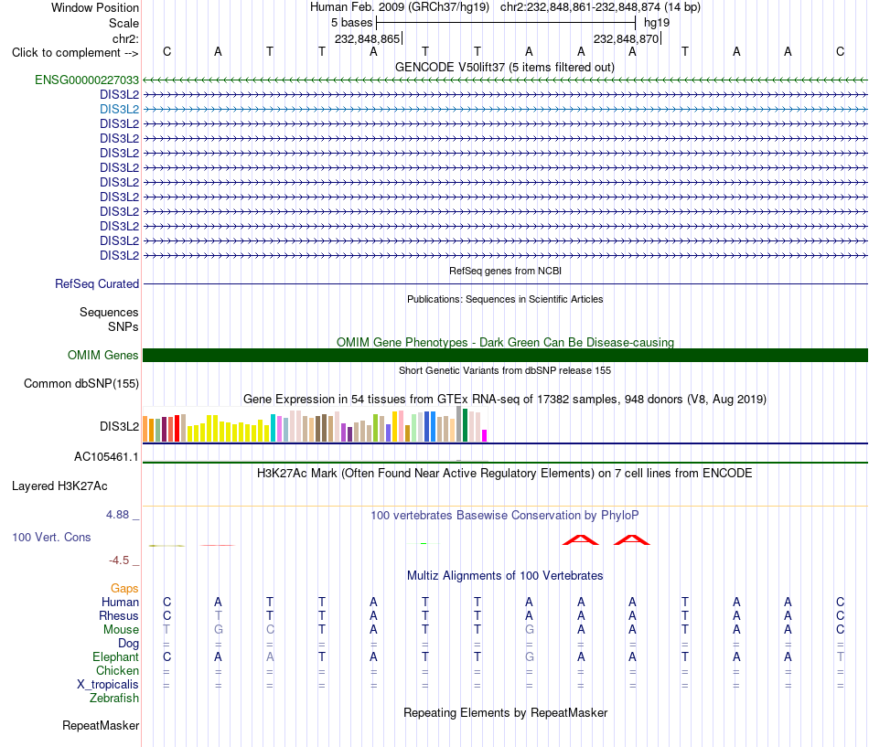Select the light-blue highlighted DIS3L2 transcript label
The width and height of the screenshot is (869, 747).
119,109
